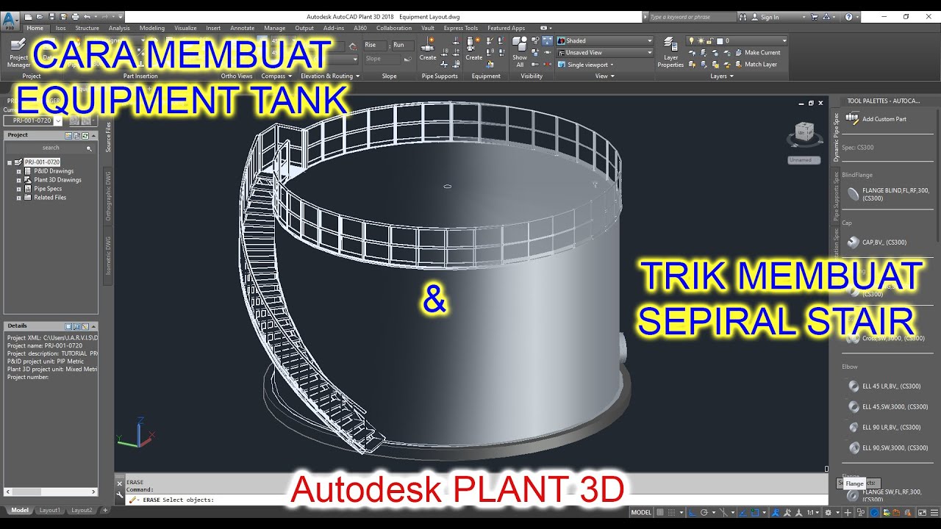Click the Help question mark icon
The image size is (941, 529).
848,17
